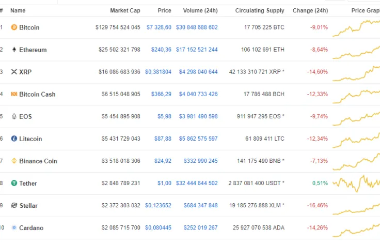Sort by Circulating Supply column header
Screen dimensions: 380x244
(x=259, y=10)
